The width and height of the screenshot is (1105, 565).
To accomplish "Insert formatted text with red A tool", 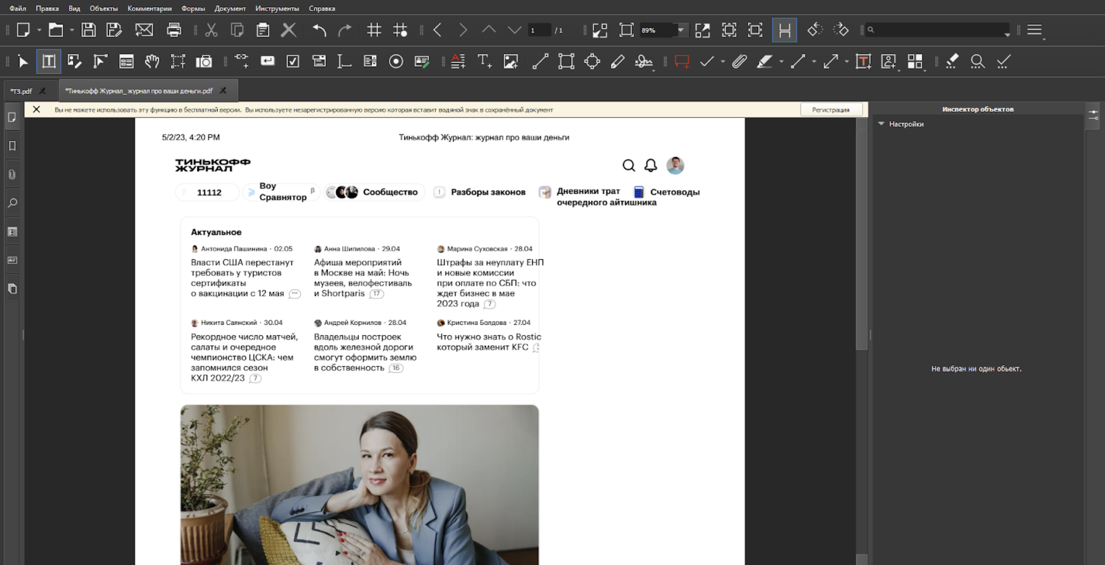I will 458,61.
